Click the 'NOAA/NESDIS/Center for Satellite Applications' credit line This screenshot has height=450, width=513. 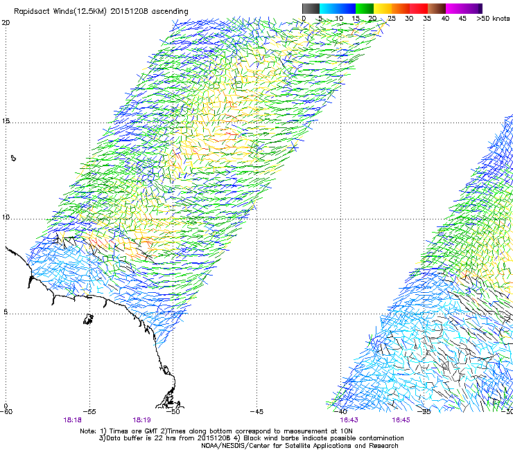(299, 446)
